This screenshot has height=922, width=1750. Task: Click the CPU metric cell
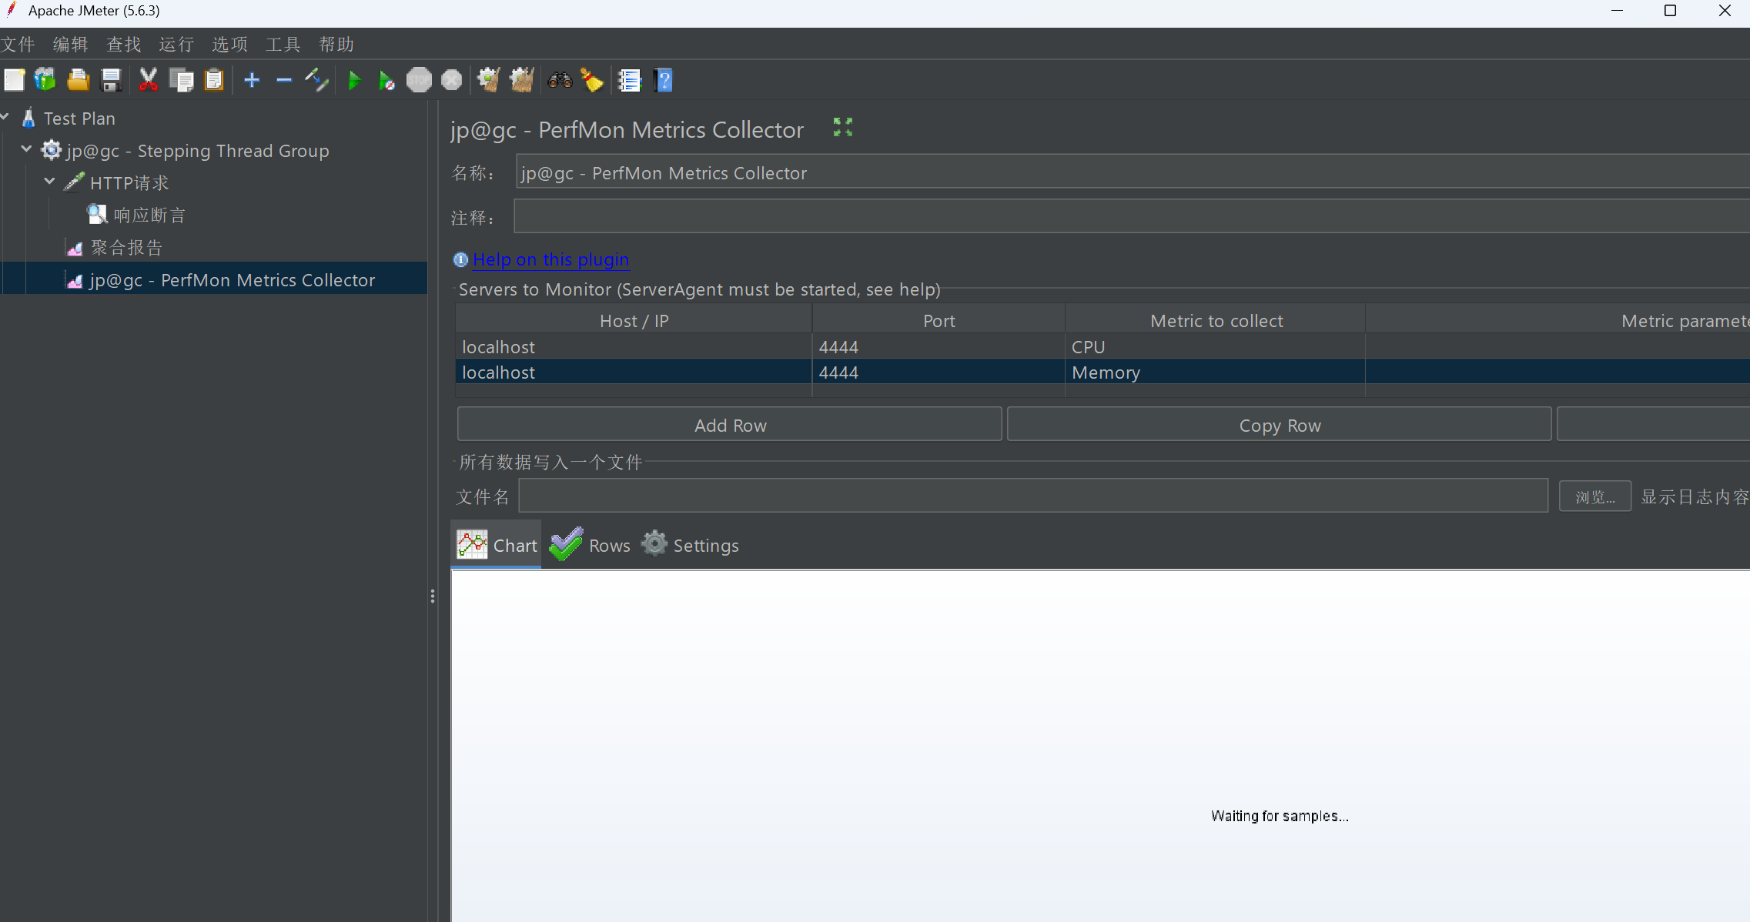(x=1215, y=346)
